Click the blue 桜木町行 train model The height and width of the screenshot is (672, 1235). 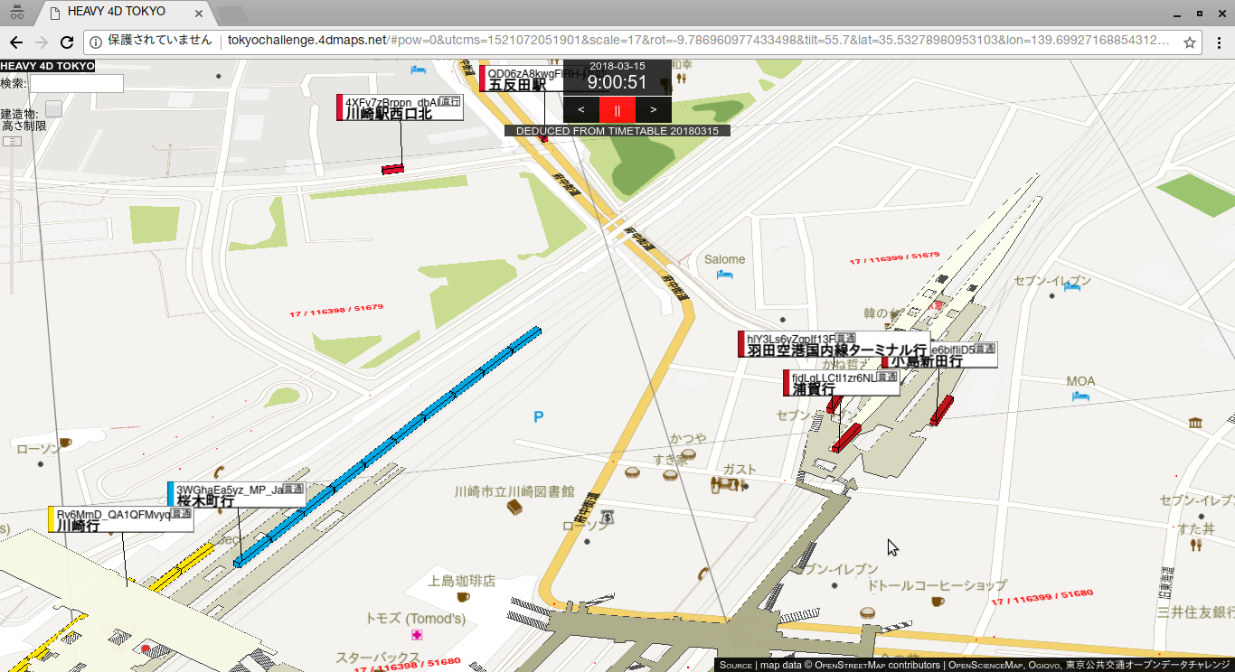389,446
